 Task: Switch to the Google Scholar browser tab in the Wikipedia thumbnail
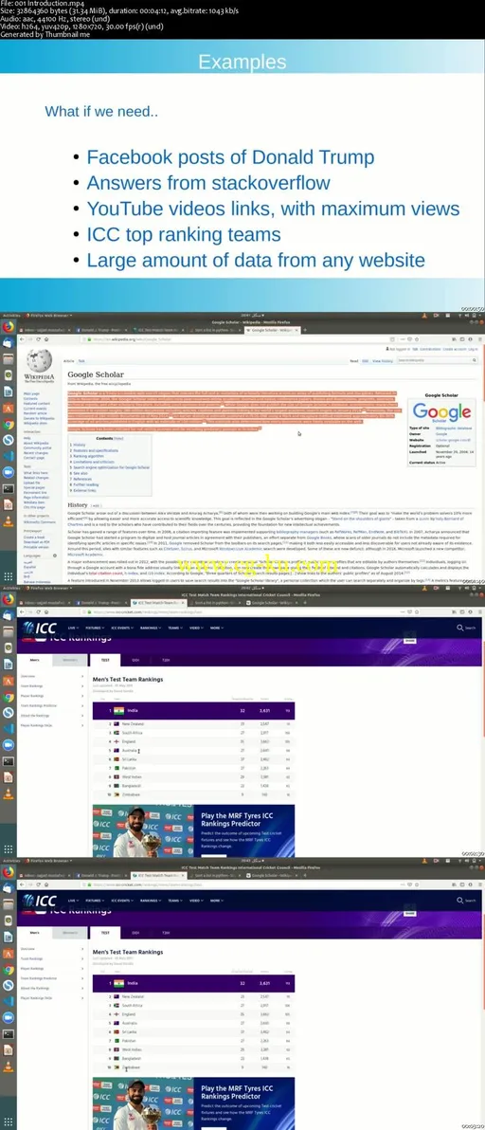(x=273, y=329)
